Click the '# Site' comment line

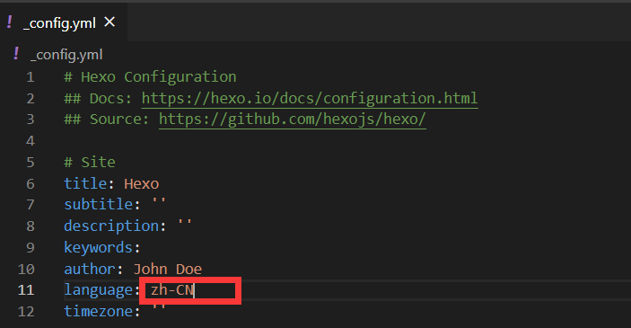point(90,162)
